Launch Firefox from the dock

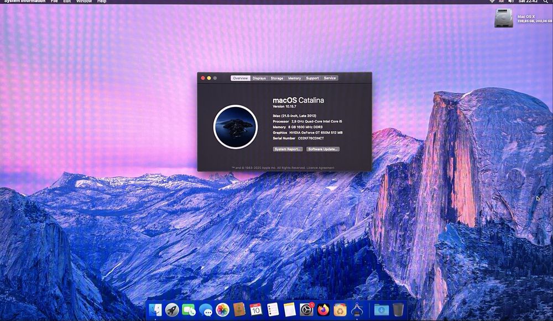point(323,310)
